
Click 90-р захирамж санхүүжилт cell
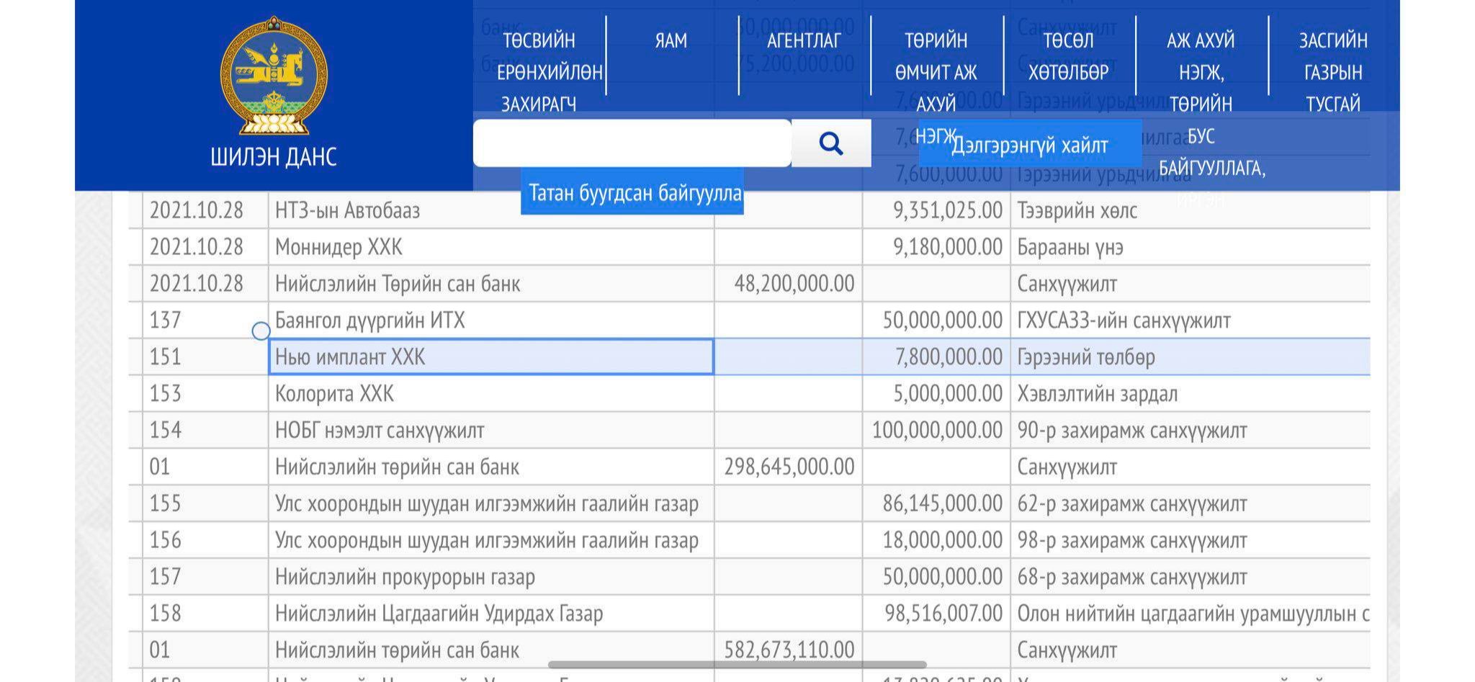(1190, 430)
